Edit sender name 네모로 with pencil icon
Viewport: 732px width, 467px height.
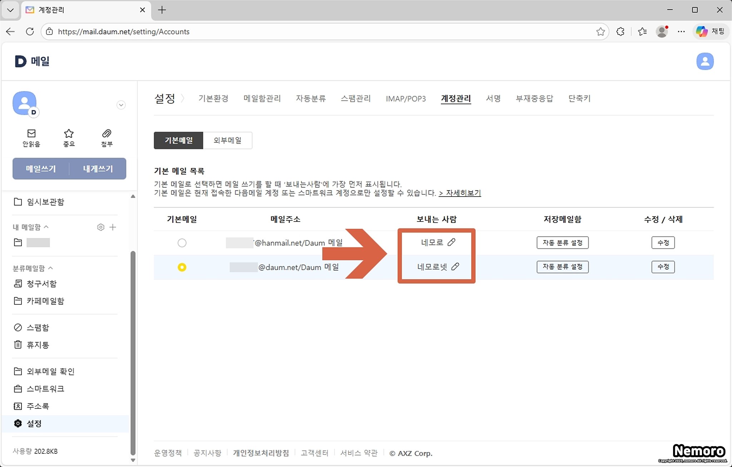[x=451, y=242]
